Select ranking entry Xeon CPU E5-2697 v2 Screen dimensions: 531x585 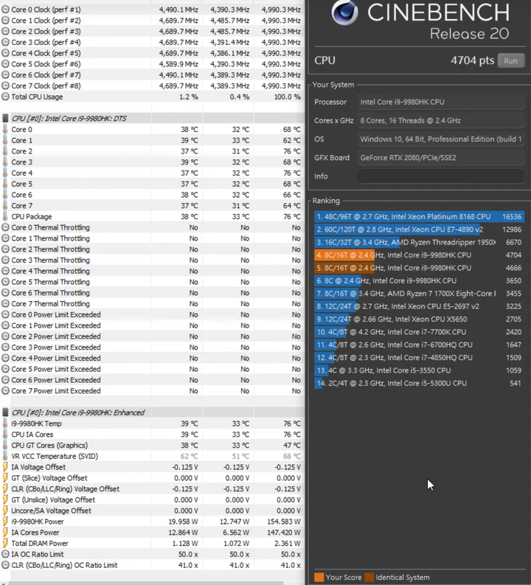point(419,306)
